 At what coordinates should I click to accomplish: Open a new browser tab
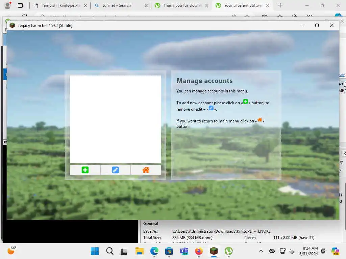[x=280, y=5]
